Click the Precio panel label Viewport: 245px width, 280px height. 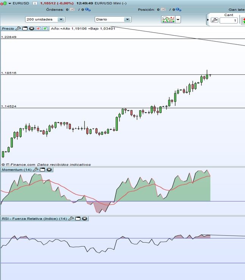(x=8, y=28)
